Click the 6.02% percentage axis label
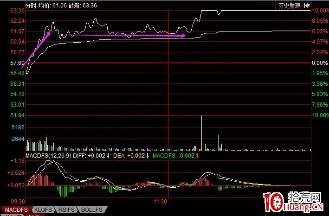 tap(320, 31)
